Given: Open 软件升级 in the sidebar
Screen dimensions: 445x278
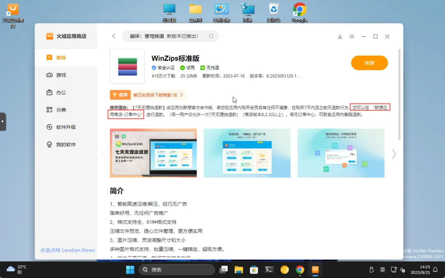Looking at the screenshot, I should tap(66, 127).
